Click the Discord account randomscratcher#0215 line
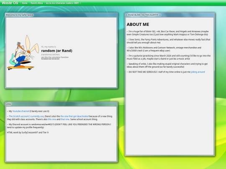This screenshot has width=226, height=169. coord(59,126)
